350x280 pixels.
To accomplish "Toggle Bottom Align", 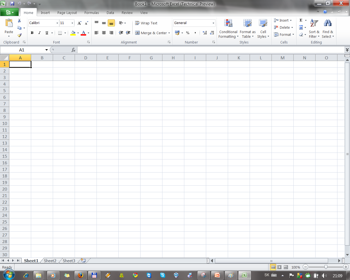I will coord(111,23).
